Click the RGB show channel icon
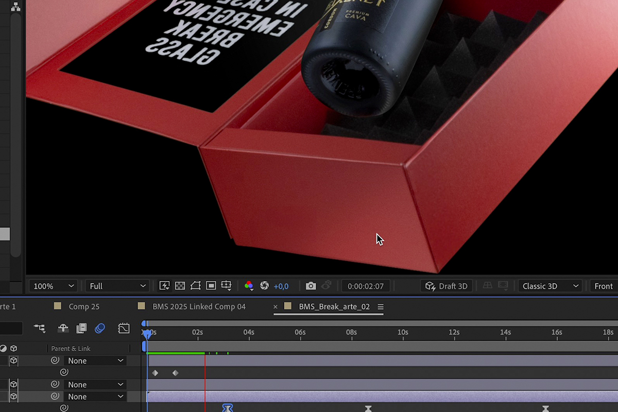The height and width of the screenshot is (412, 618). (x=249, y=286)
